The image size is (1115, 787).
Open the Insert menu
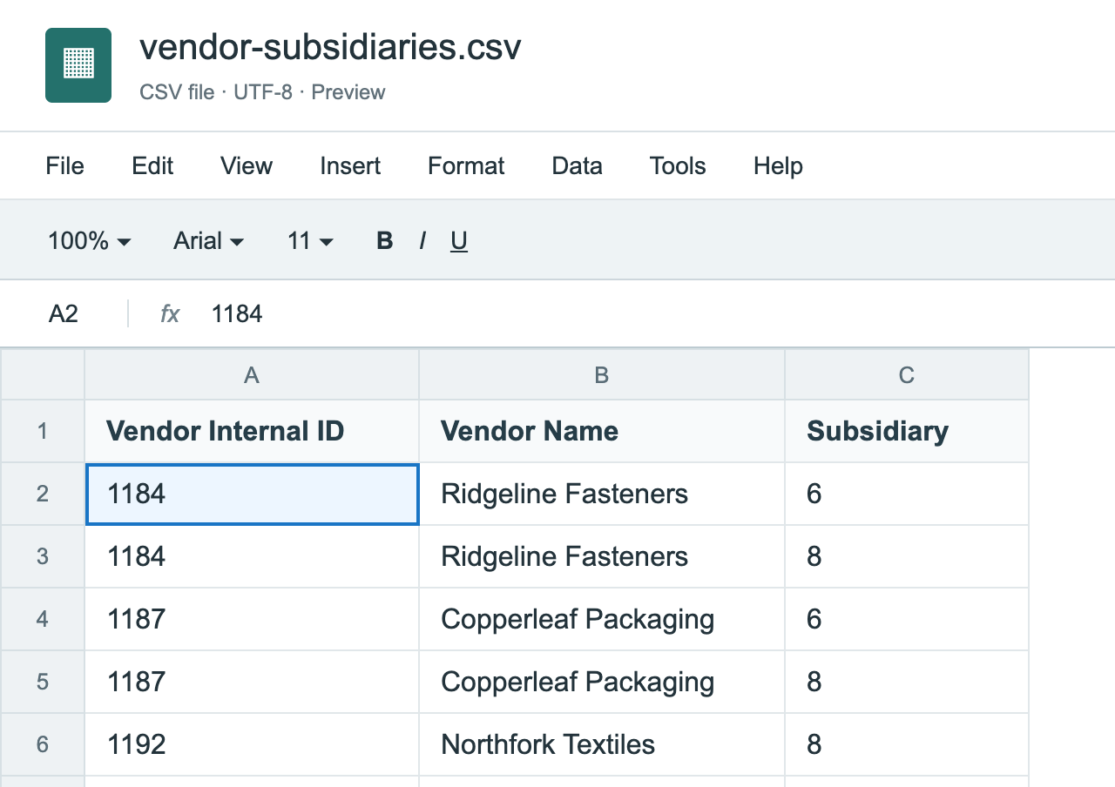coord(350,165)
